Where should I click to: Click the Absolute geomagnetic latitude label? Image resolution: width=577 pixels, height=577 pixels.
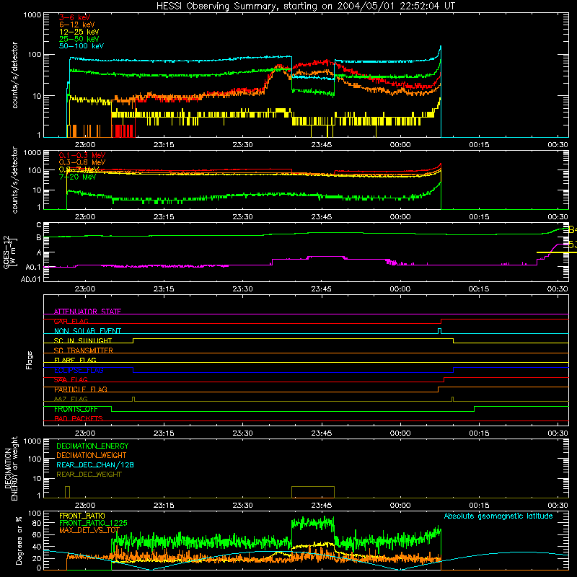coord(498,516)
